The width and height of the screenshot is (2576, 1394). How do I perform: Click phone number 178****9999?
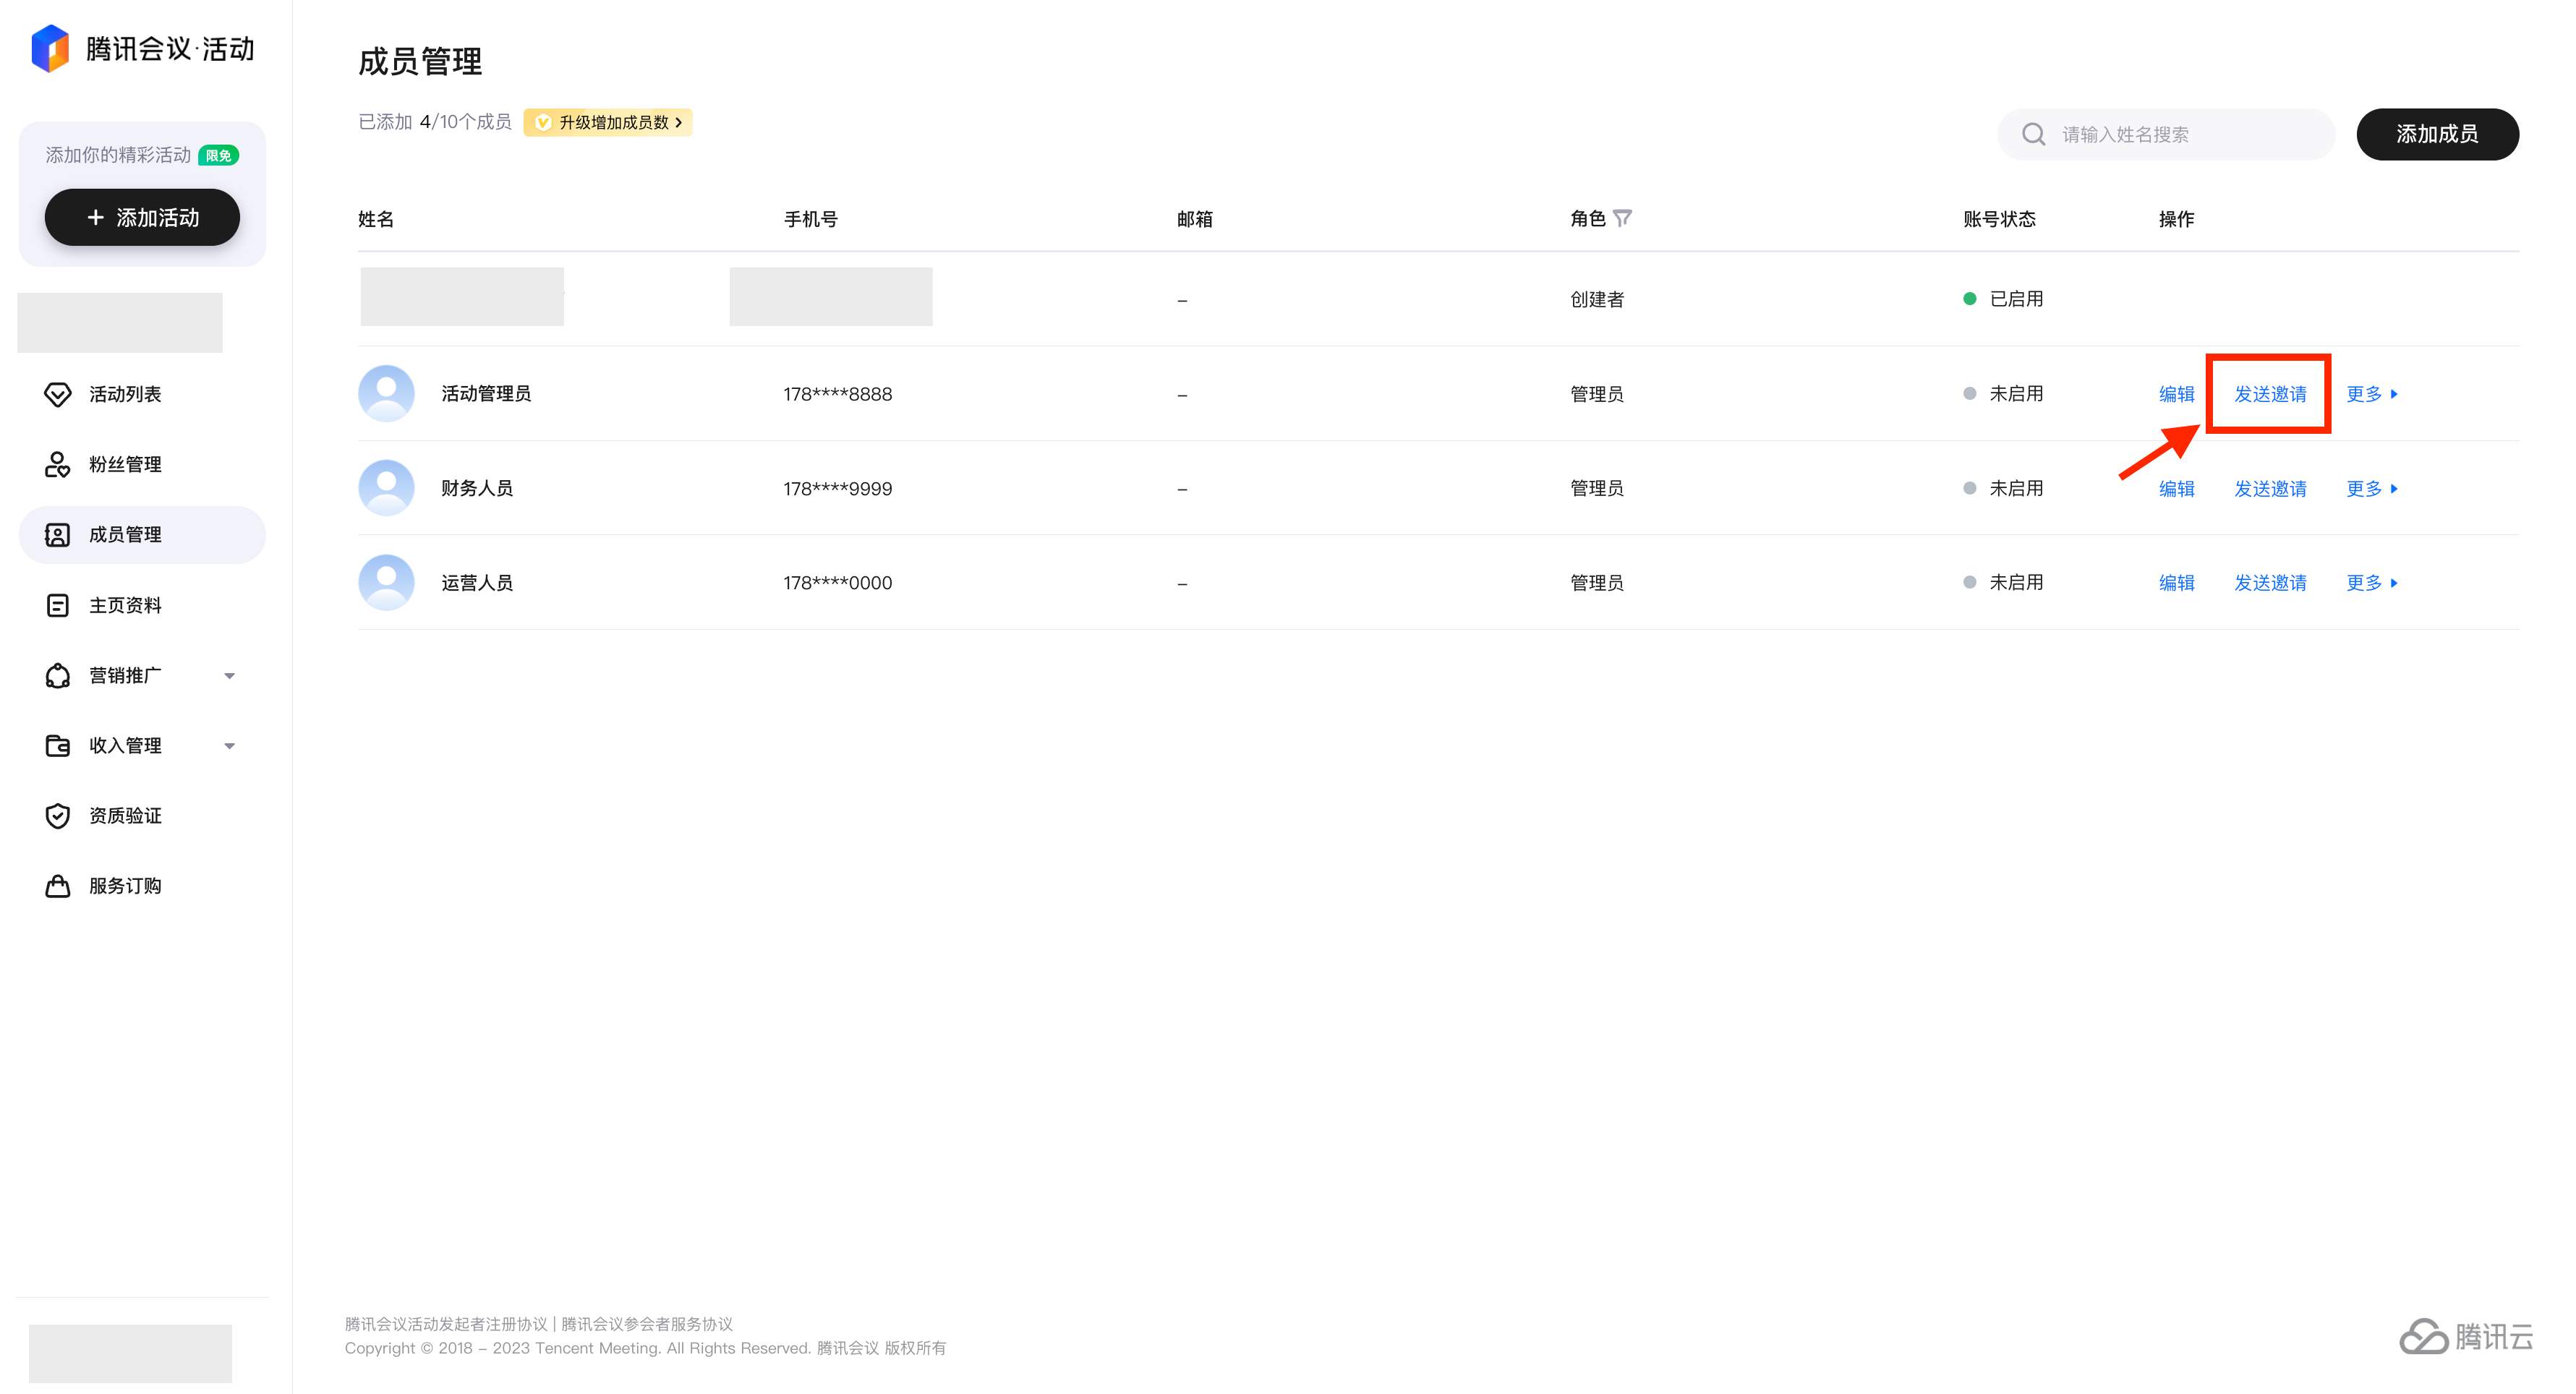coord(837,488)
